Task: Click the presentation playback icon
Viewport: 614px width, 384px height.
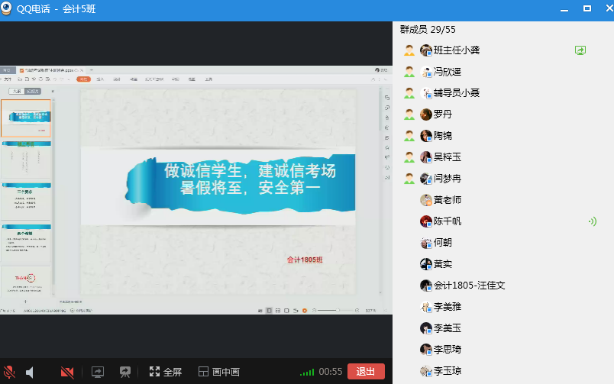Action: click(125, 372)
